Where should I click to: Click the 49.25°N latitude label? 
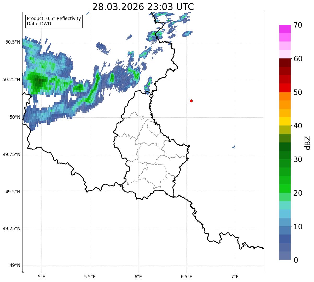tap(11, 229)
